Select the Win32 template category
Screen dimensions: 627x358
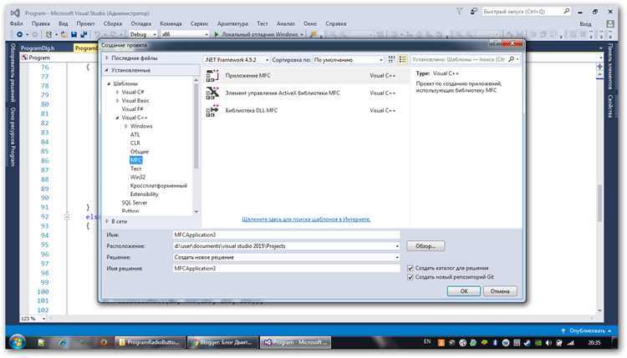tap(138, 177)
